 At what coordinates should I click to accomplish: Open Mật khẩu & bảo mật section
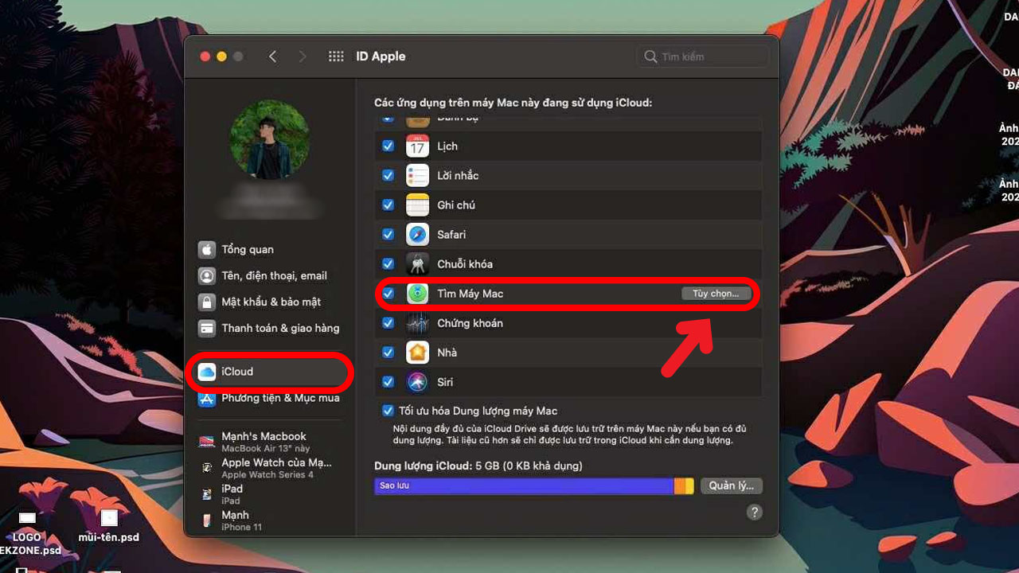tap(271, 302)
